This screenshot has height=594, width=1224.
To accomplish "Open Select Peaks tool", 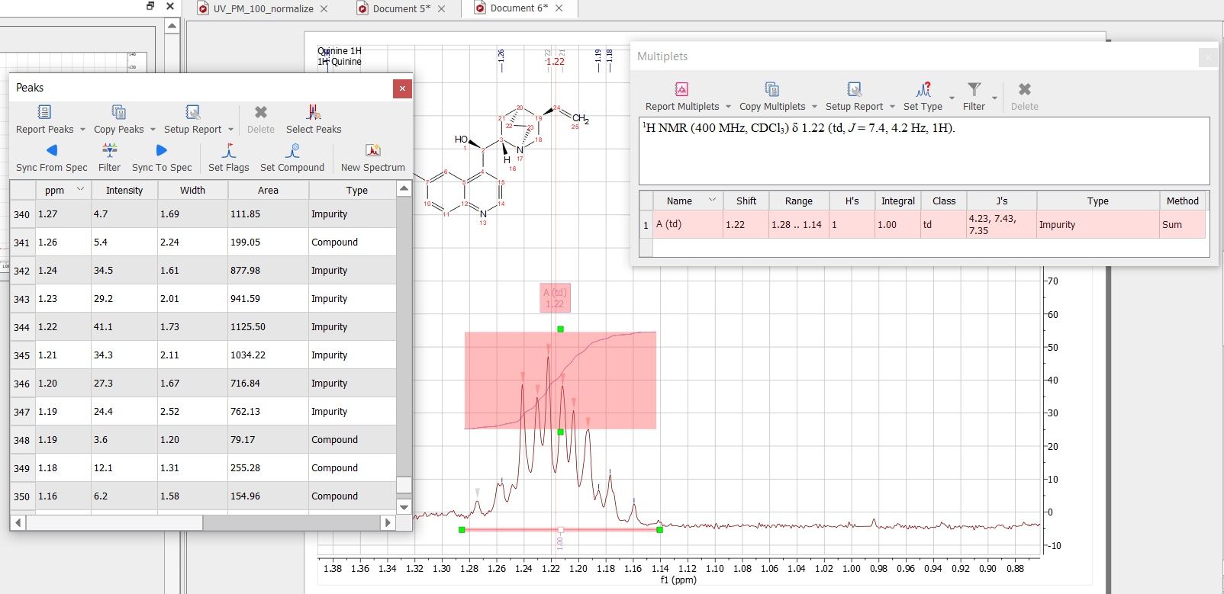I will [x=314, y=113].
